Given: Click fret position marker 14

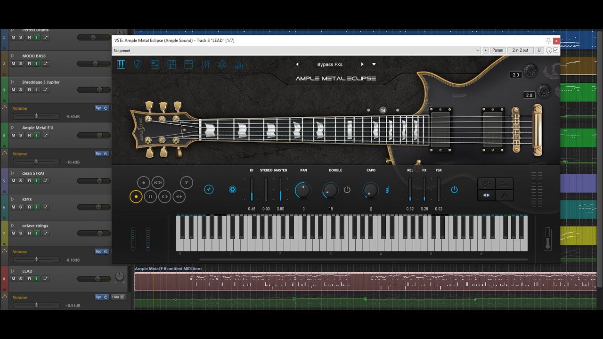Looking at the screenshot, I should pos(383,110).
